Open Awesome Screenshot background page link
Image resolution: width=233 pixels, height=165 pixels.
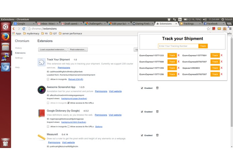74,99
